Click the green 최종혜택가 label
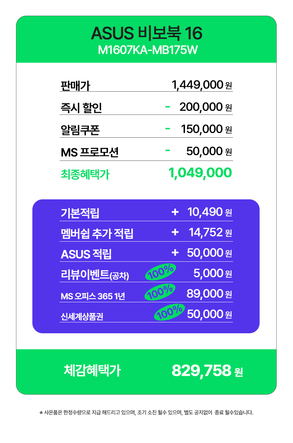 click(85, 174)
